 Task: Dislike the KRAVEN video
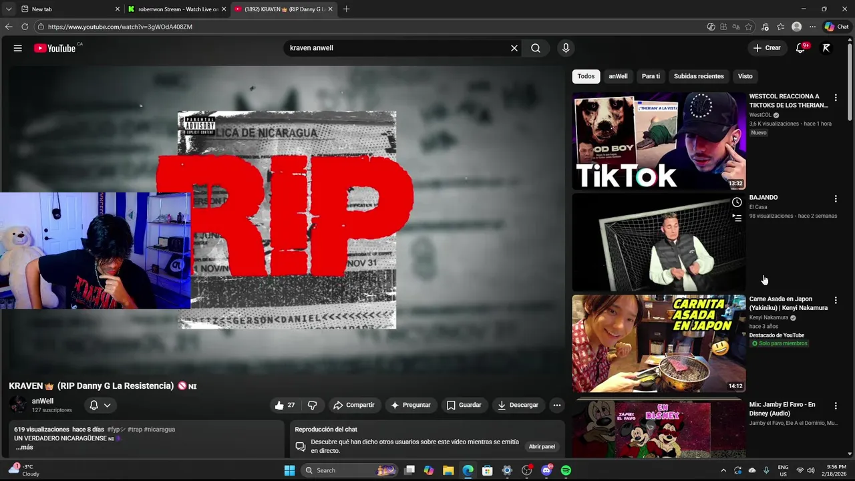[312, 405]
